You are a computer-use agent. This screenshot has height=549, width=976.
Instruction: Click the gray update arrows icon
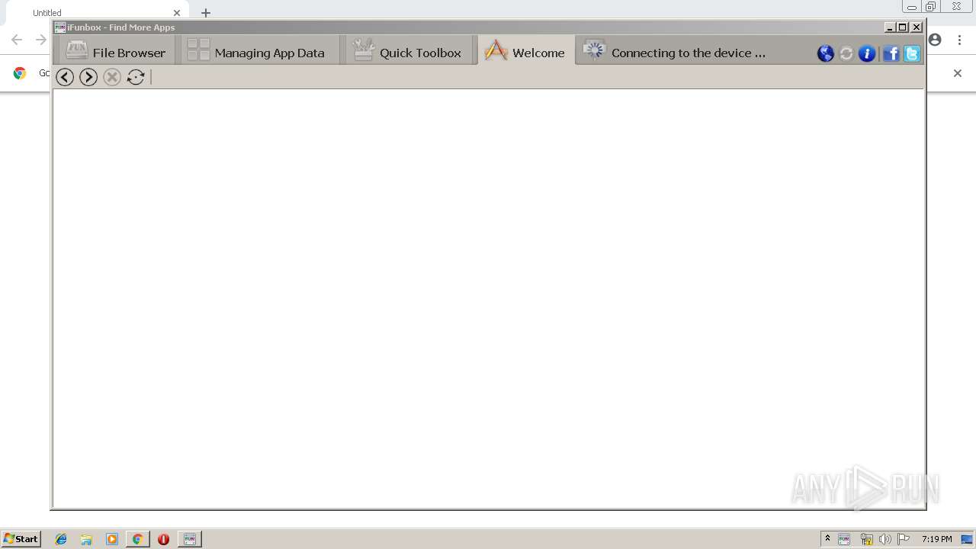pos(846,53)
